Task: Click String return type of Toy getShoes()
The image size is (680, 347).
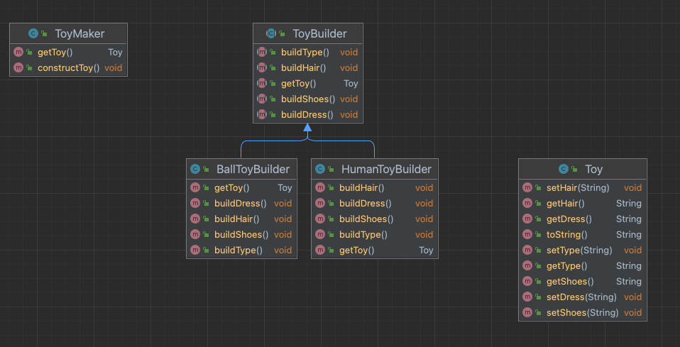Action: tap(629, 282)
